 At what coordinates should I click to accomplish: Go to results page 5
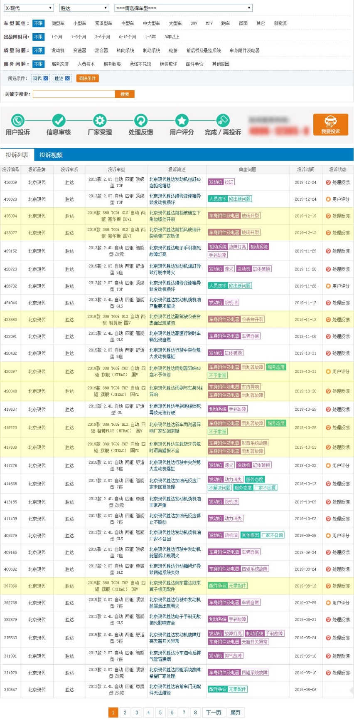pyautogui.click(x=160, y=712)
